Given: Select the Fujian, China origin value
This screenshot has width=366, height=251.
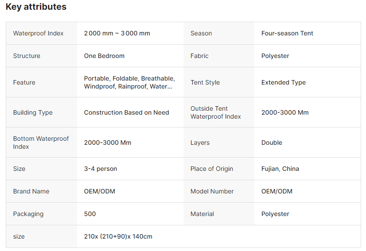Looking at the screenshot, I should click(280, 169).
